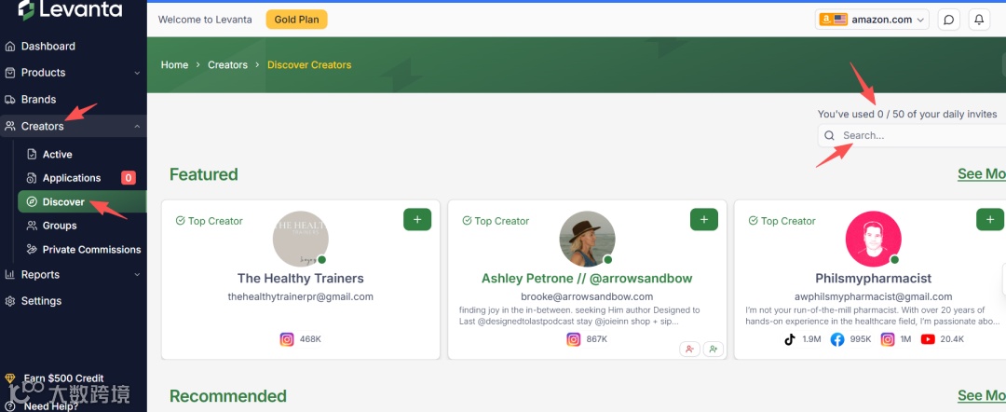1006x412 pixels.
Task: Click red remove-user icon on Ashley card
Action: [689, 350]
